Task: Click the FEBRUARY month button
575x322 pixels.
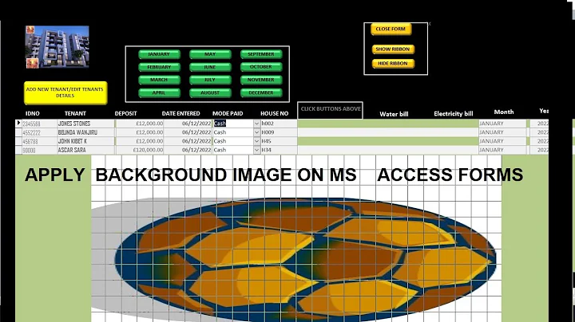Action: click(159, 67)
